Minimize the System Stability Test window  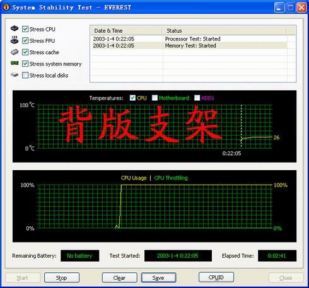(279, 8)
